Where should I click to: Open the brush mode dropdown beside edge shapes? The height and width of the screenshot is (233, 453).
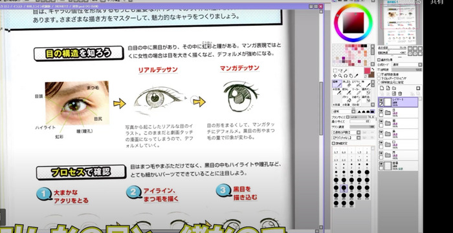point(344,112)
